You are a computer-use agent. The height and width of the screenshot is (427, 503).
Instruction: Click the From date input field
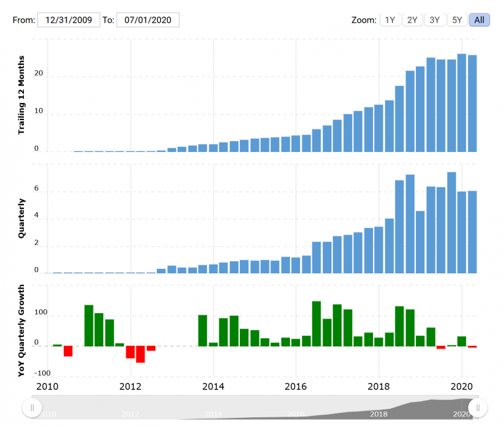(68, 19)
